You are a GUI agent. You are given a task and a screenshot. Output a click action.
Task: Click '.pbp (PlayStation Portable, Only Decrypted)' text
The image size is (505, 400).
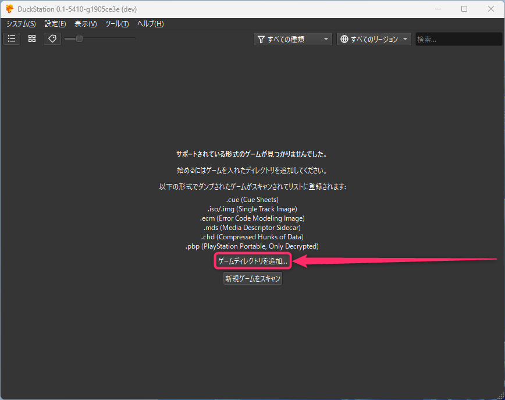pos(252,246)
